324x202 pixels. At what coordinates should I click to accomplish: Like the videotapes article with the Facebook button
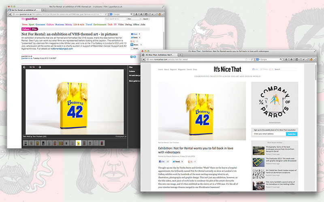pos(162,162)
